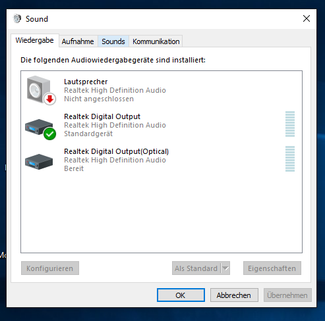
Task: Select the "Lautsprecher" device name
Action: (86, 82)
